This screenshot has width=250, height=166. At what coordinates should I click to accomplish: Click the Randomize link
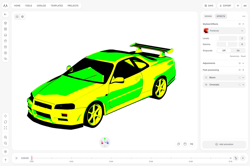click(x=234, y=56)
